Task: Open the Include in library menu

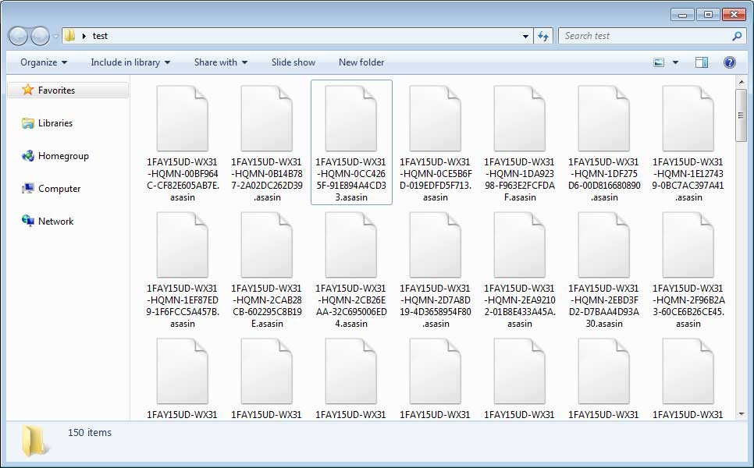Action: [130, 62]
